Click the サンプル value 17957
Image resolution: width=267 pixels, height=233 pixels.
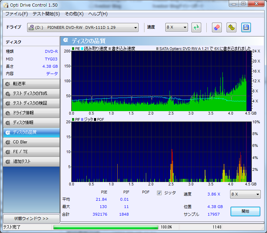tap(213, 214)
